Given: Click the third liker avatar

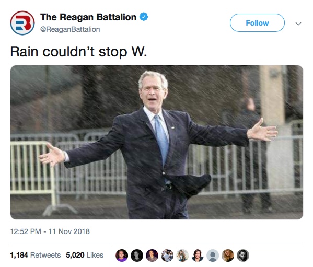Looking at the screenshot, I should pyautogui.click(x=152, y=255).
